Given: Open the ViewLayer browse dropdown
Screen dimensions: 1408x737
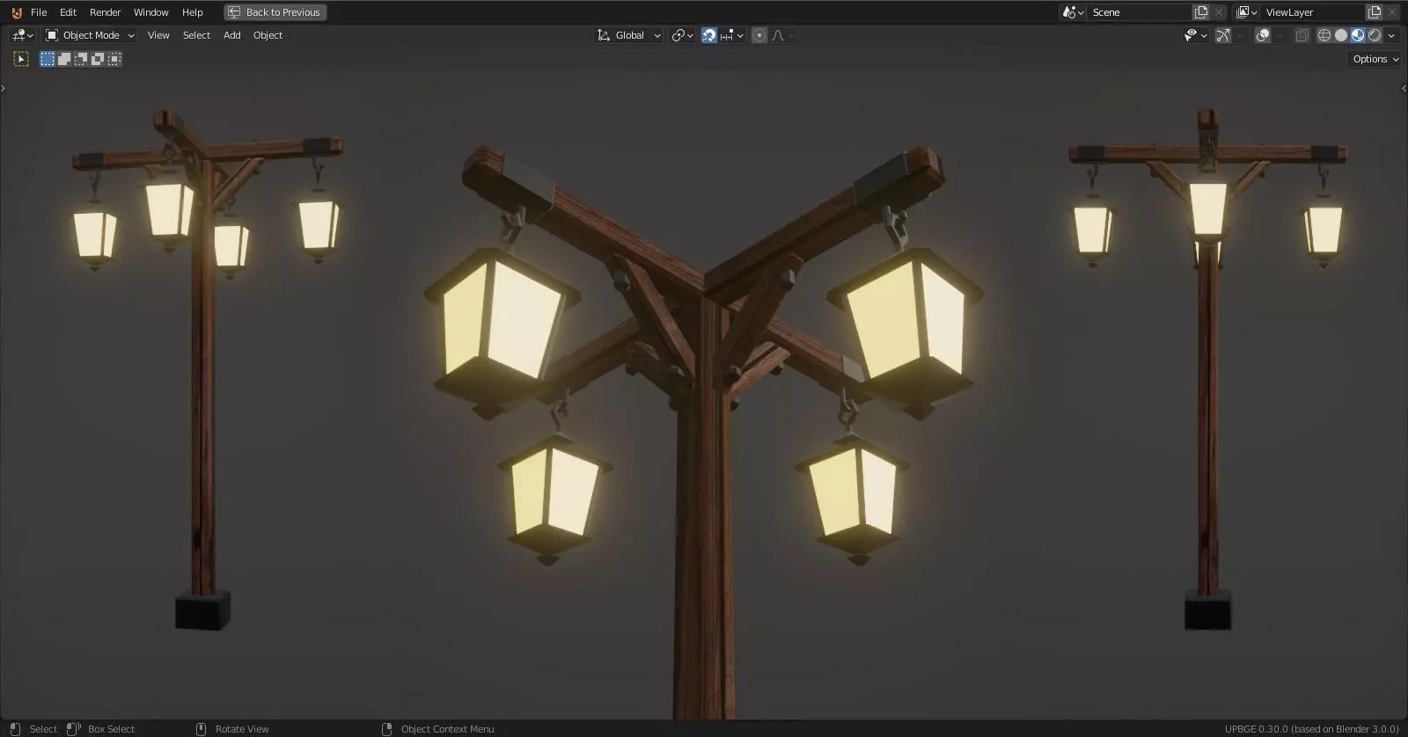Looking at the screenshot, I should (x=1246, y=12).
